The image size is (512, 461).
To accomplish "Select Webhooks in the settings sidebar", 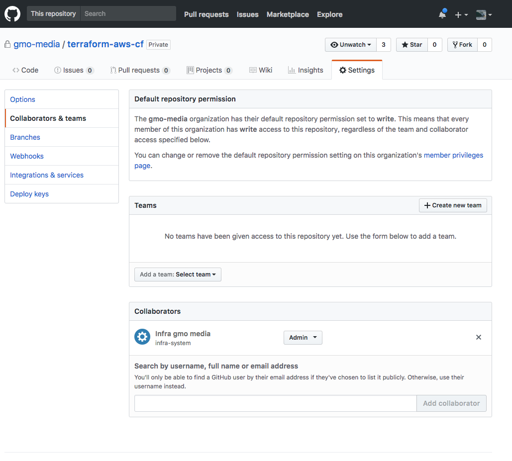I will (26, 156).
